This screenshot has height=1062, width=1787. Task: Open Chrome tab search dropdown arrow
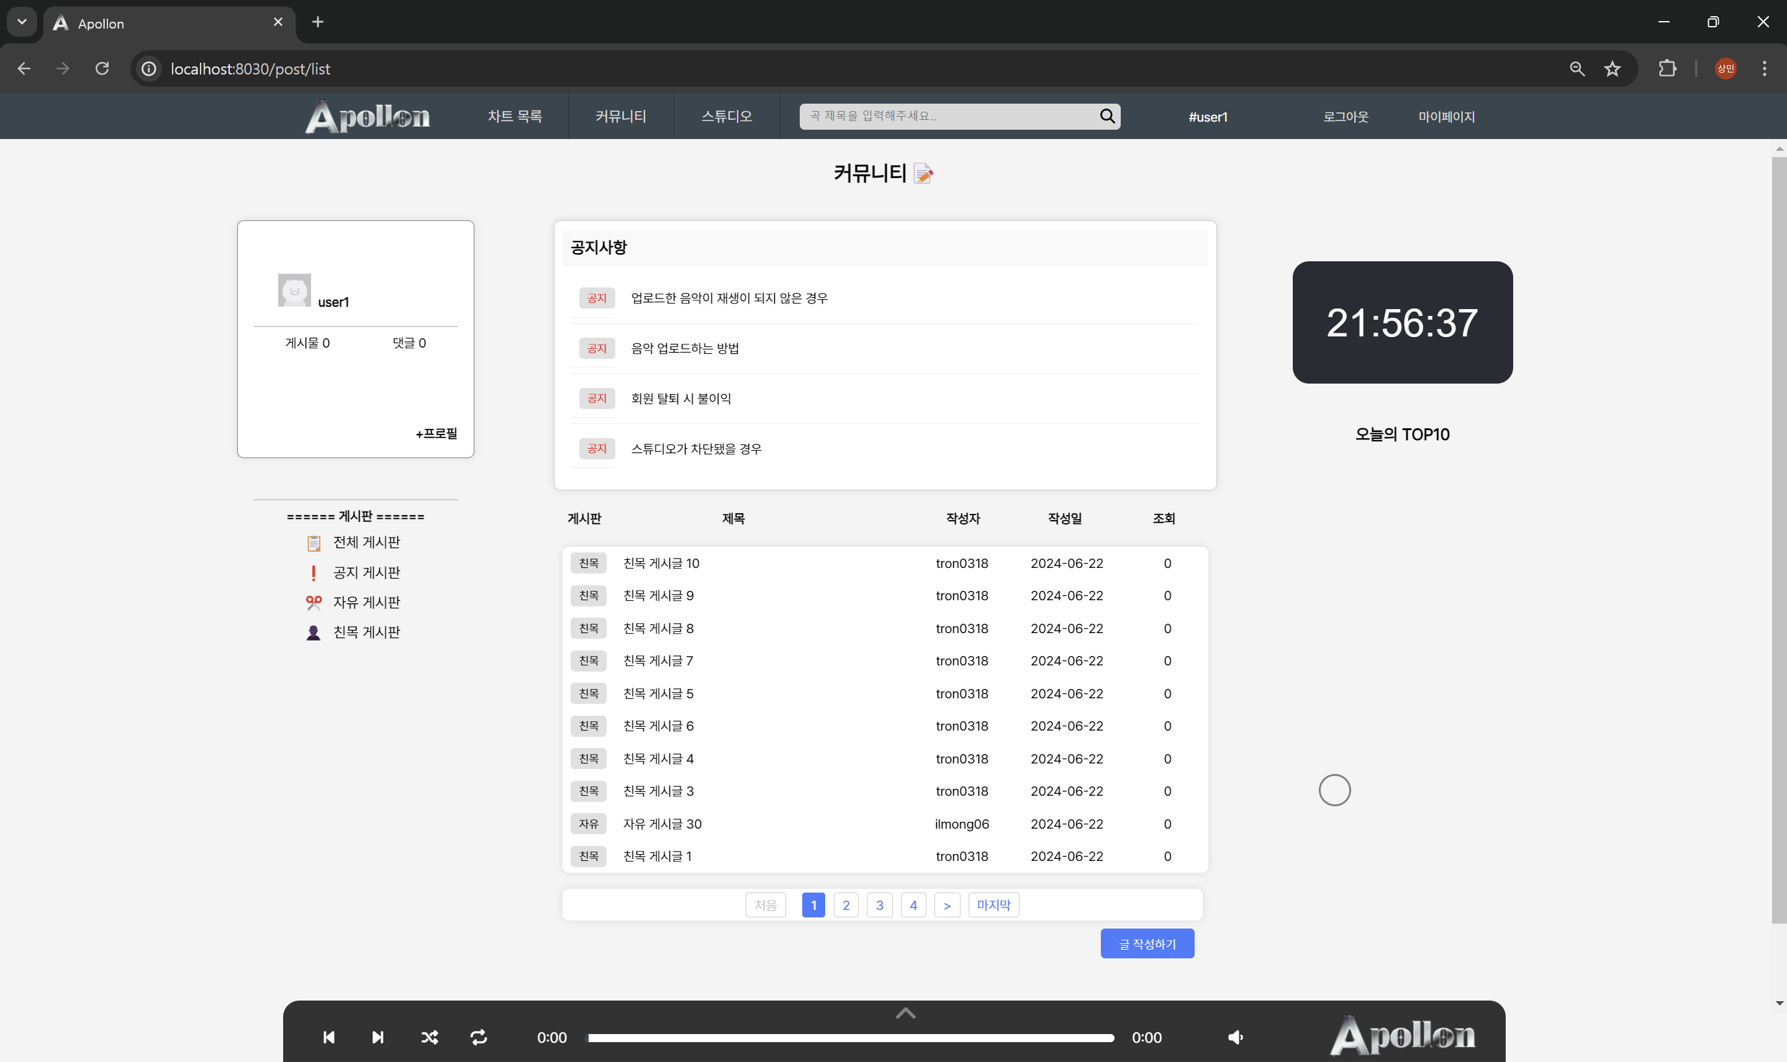click(x=22, y=22)
